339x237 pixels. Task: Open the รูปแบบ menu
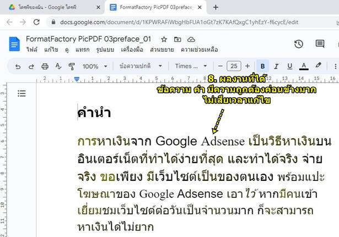(x=105, y=49)
